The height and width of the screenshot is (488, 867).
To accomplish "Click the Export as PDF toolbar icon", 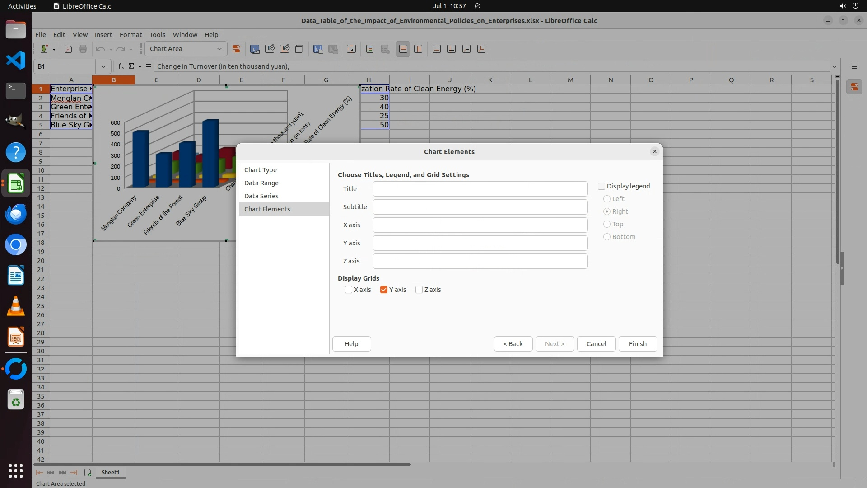I will (68, 49).
